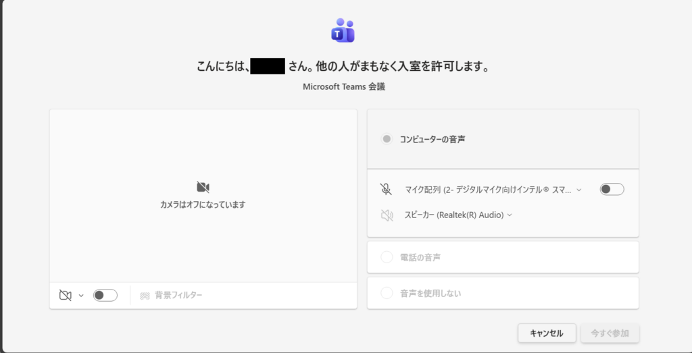Image resolution: width=692 pixels, height=353 pixels.
Task: Click the camera icon beside the camera switch
Action: [66, 295]
